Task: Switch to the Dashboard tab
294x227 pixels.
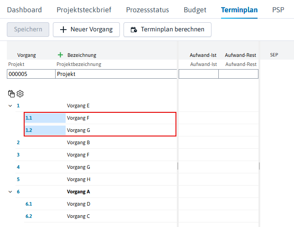Action: pos(24,10)
